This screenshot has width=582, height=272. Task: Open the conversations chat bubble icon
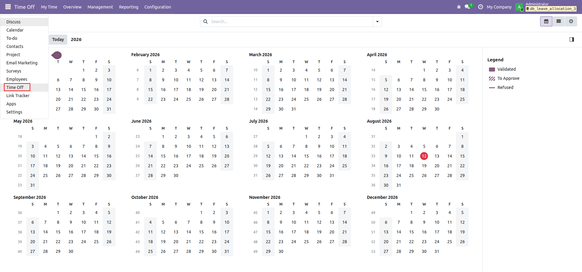tap(467, 7)
